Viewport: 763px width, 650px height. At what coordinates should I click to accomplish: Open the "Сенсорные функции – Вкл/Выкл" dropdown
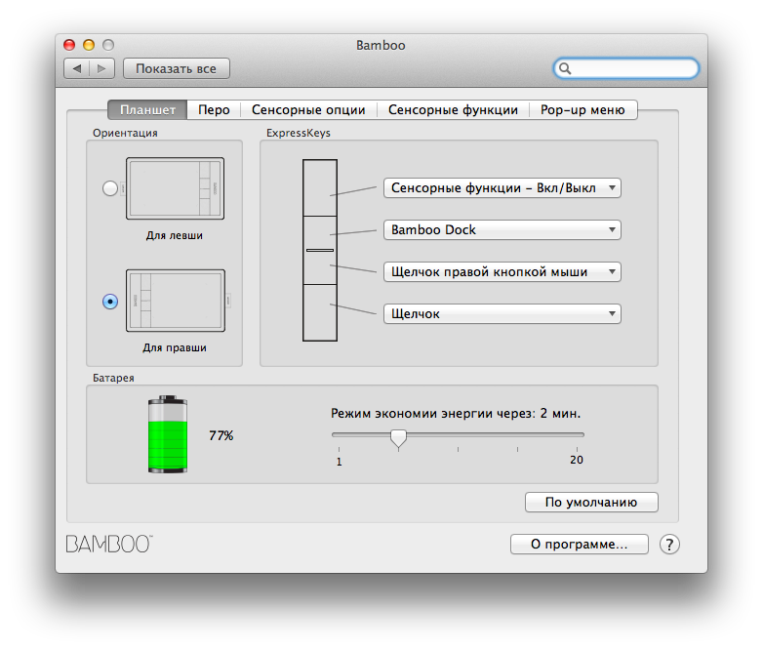pos(502,188)
